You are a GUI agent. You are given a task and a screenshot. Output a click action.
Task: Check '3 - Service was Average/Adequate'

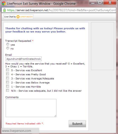point(7,78)
